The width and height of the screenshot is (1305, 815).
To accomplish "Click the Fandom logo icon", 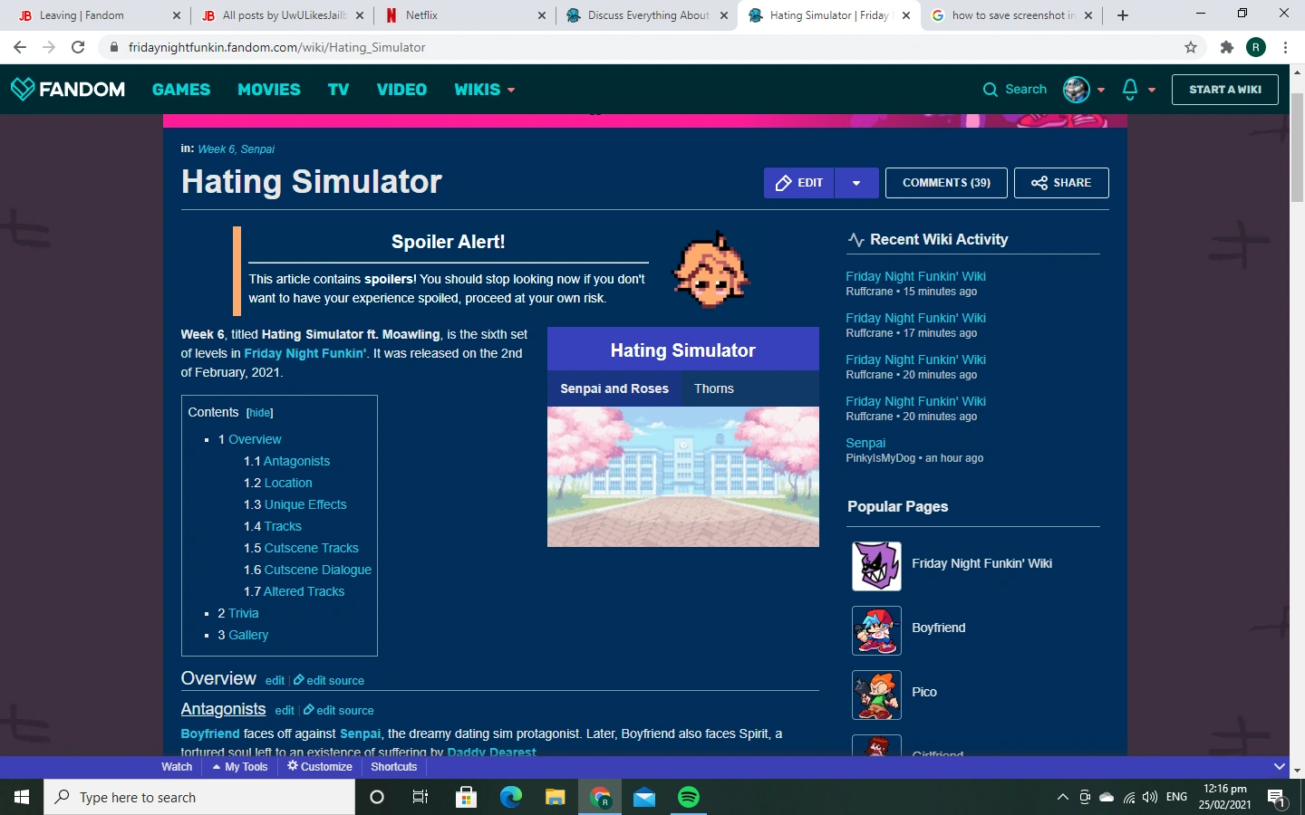I will [22, 89].
